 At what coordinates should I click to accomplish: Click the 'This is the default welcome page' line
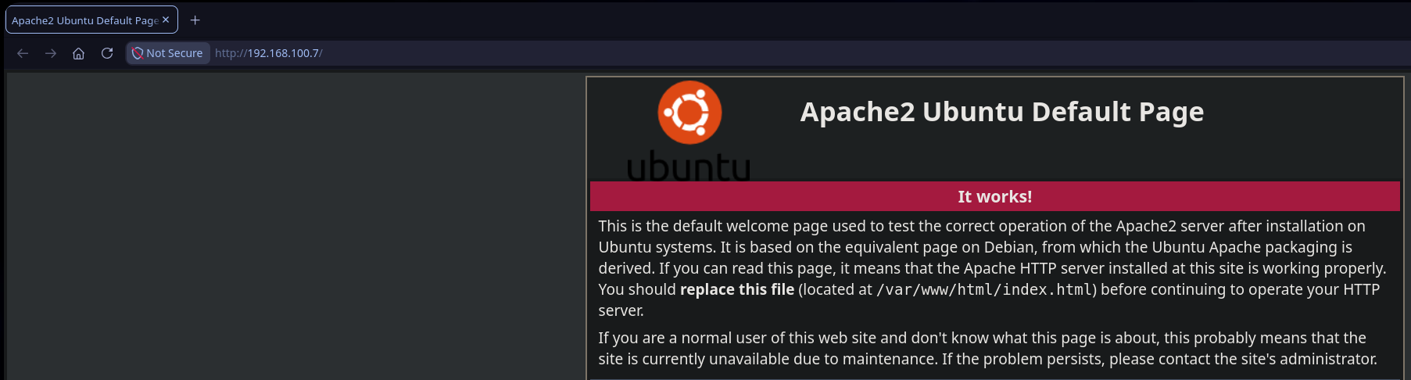[982, 226]
